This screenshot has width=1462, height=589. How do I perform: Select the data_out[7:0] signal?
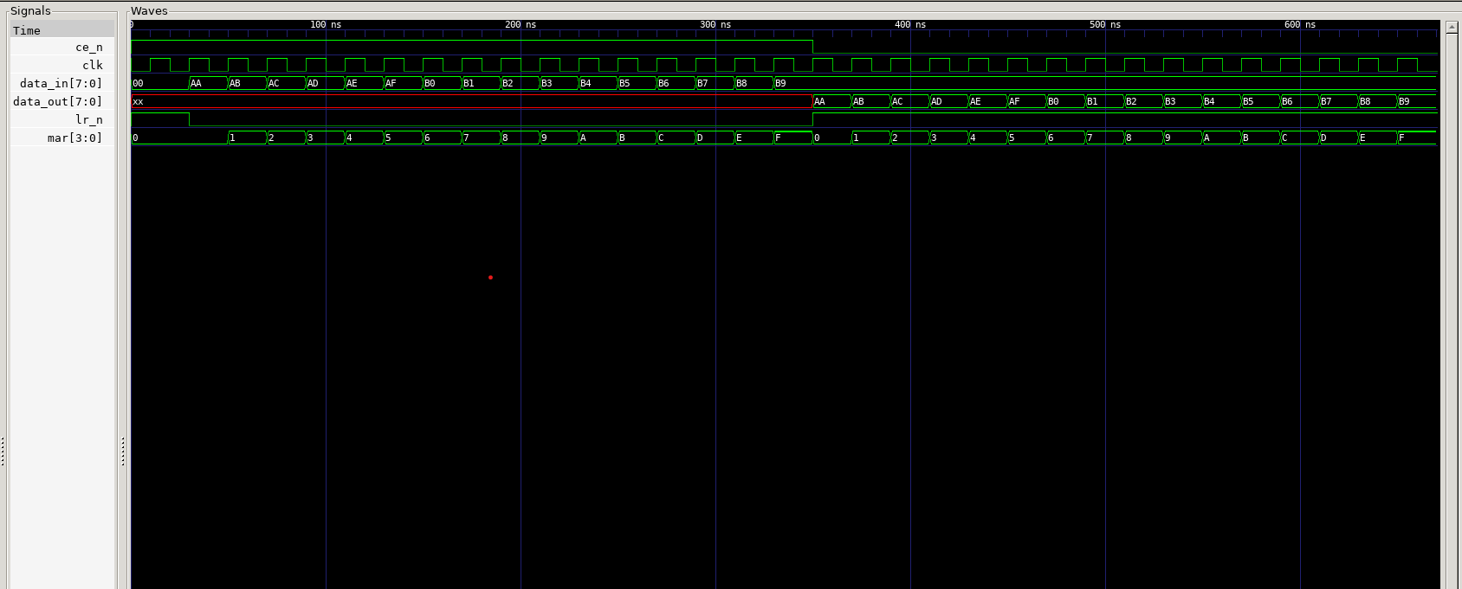(x=57, y=102)
